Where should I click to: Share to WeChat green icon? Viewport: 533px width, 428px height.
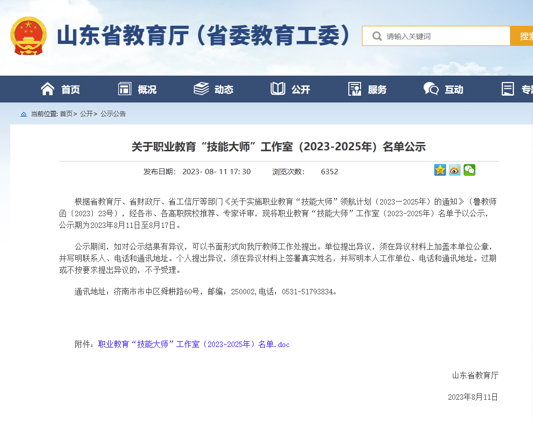pyautogui.click(x=469, y=170)
